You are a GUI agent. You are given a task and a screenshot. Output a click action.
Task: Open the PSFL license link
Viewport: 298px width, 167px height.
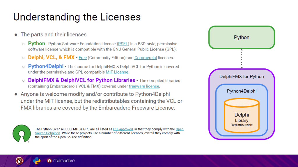[123, 44]
